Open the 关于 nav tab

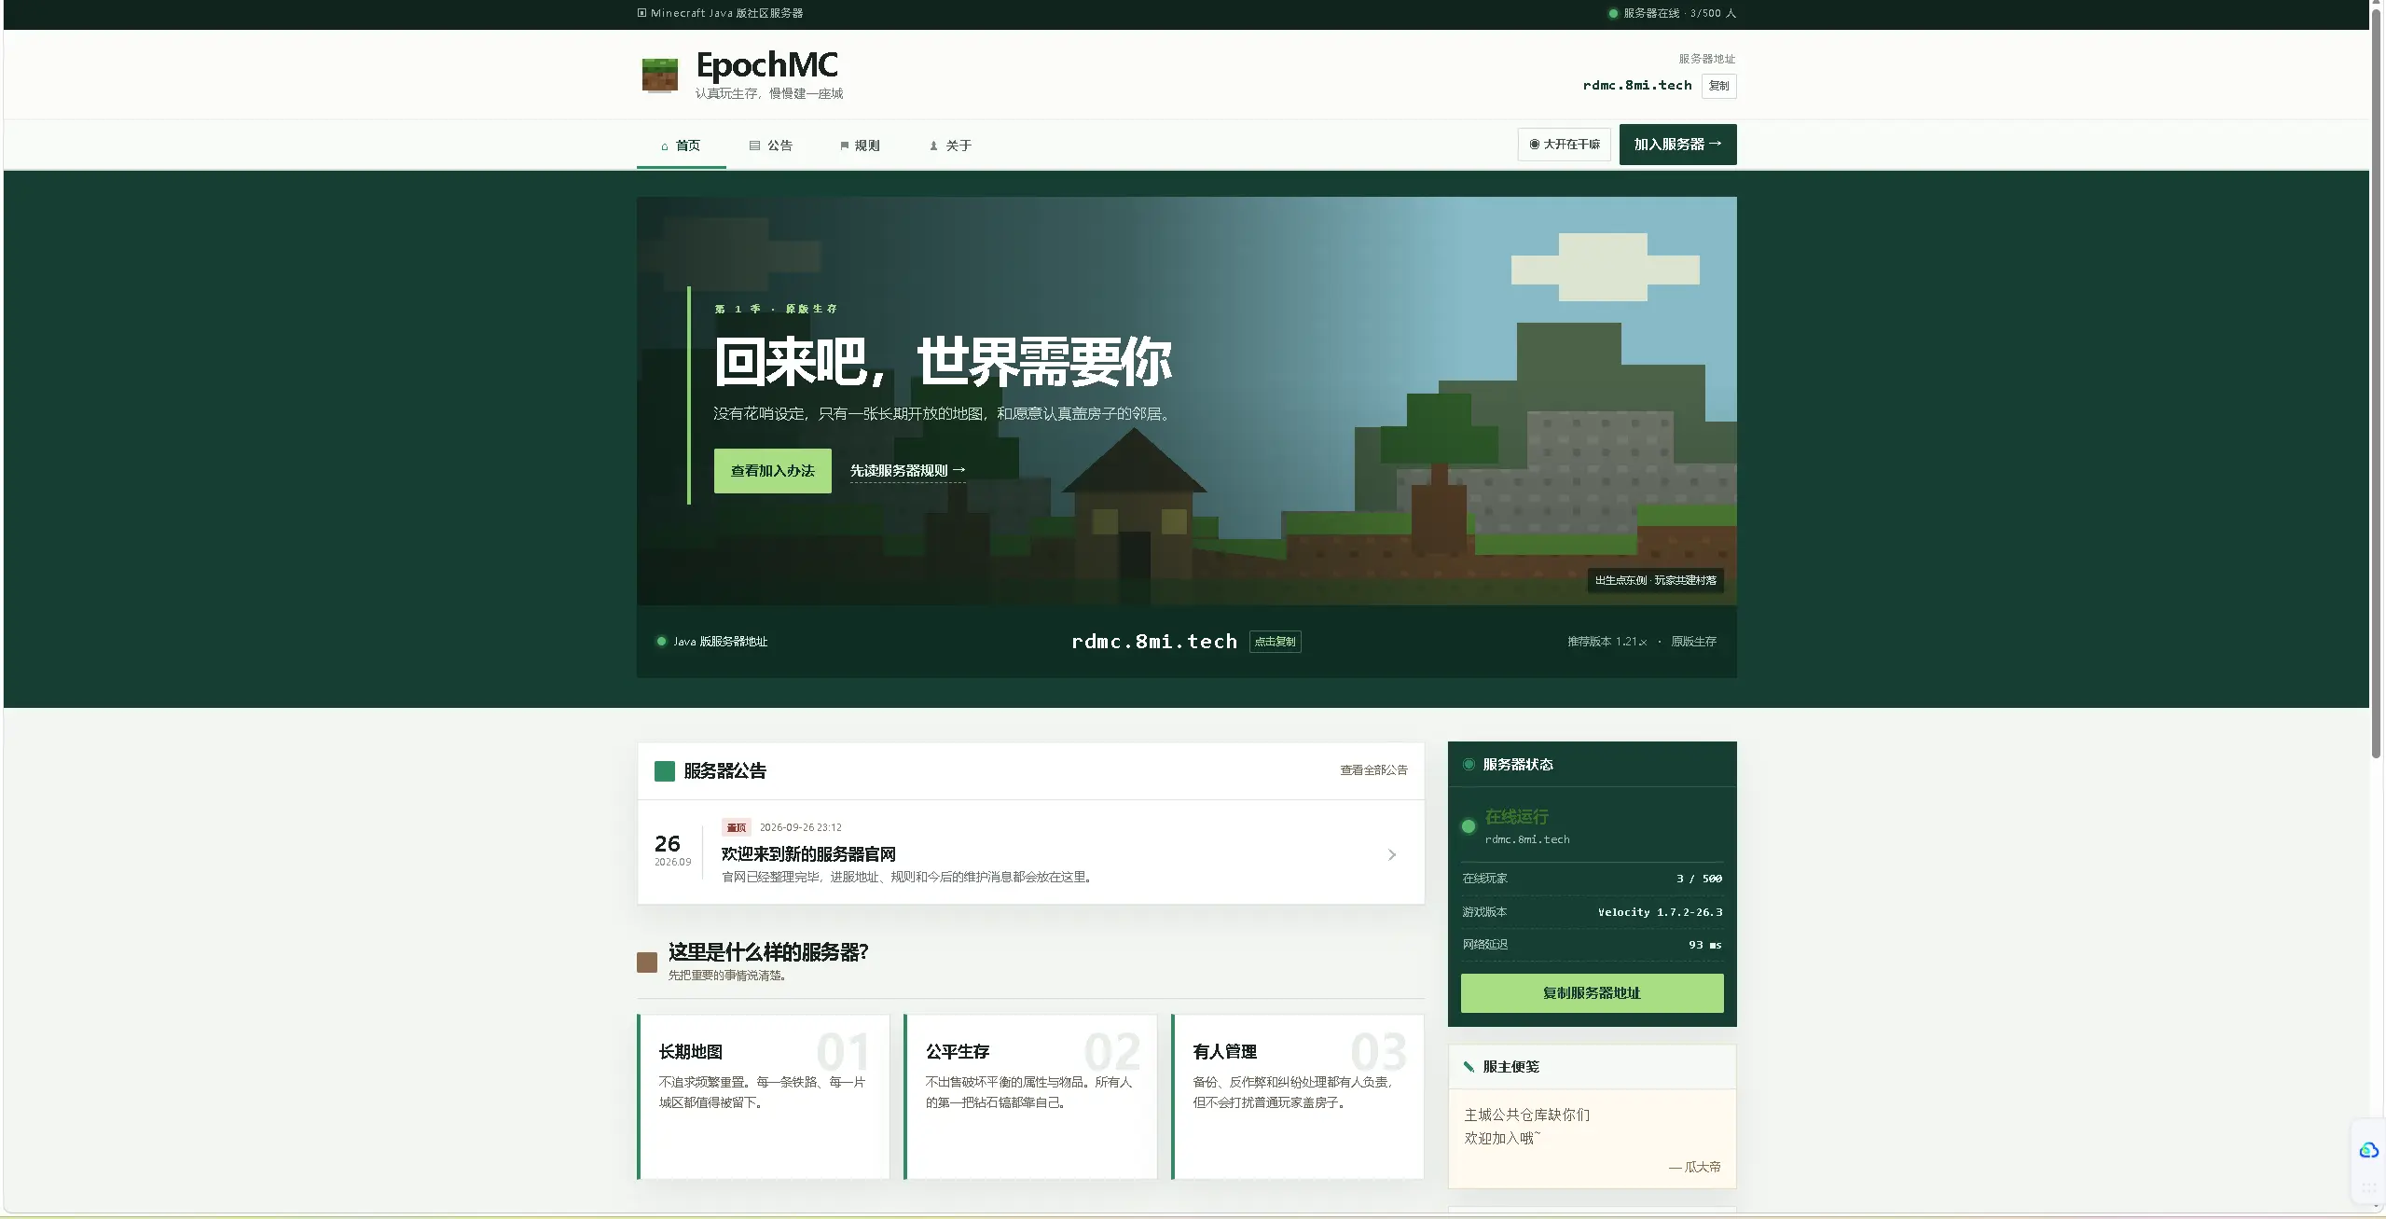click(950, 145)
